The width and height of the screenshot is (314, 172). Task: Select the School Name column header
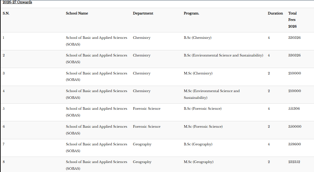(77, 13)
